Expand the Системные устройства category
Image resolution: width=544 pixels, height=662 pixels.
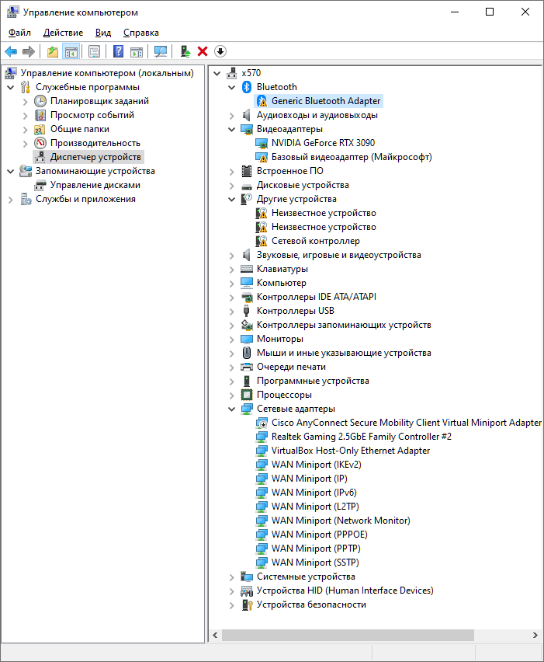(x=231, y=577)
